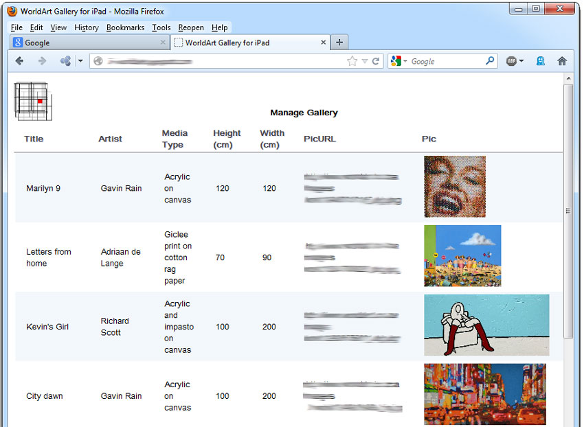Close the WorldArt Gallery for iPad tab
The image size is (584, 427).
[x=324, y=43]
